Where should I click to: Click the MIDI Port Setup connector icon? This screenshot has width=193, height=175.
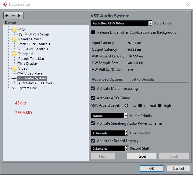tap(20, 34)
